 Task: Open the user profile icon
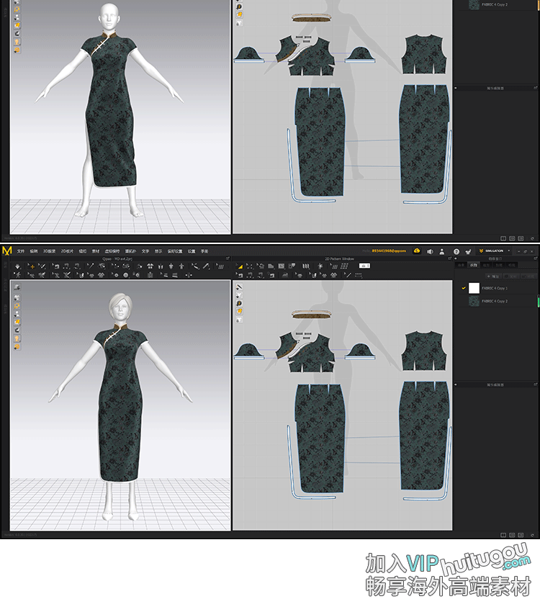pos(443,251)
